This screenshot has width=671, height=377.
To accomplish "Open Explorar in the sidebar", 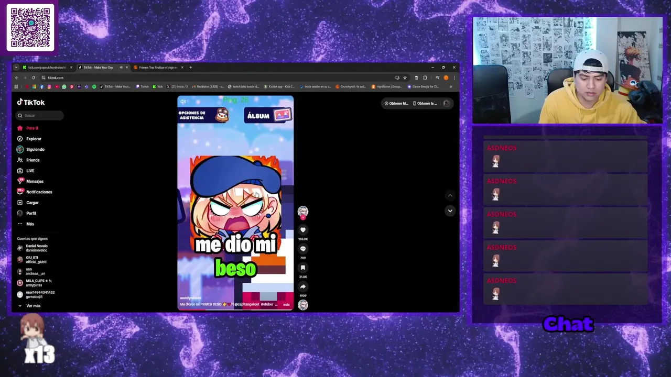I will (29, 139).
